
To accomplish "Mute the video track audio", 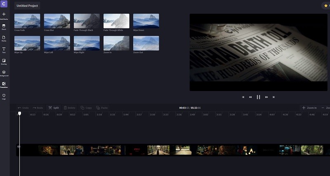I will pyautogui.click(x=18, y=146).
